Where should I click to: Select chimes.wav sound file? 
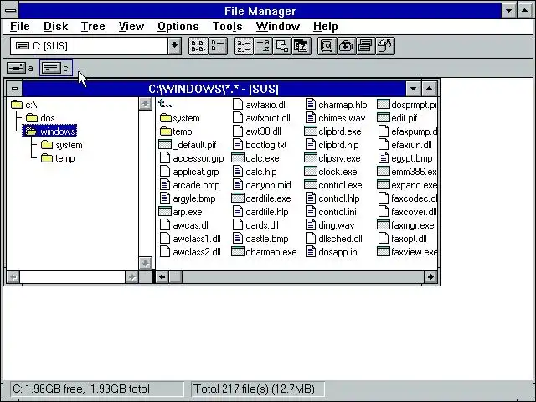335,118
